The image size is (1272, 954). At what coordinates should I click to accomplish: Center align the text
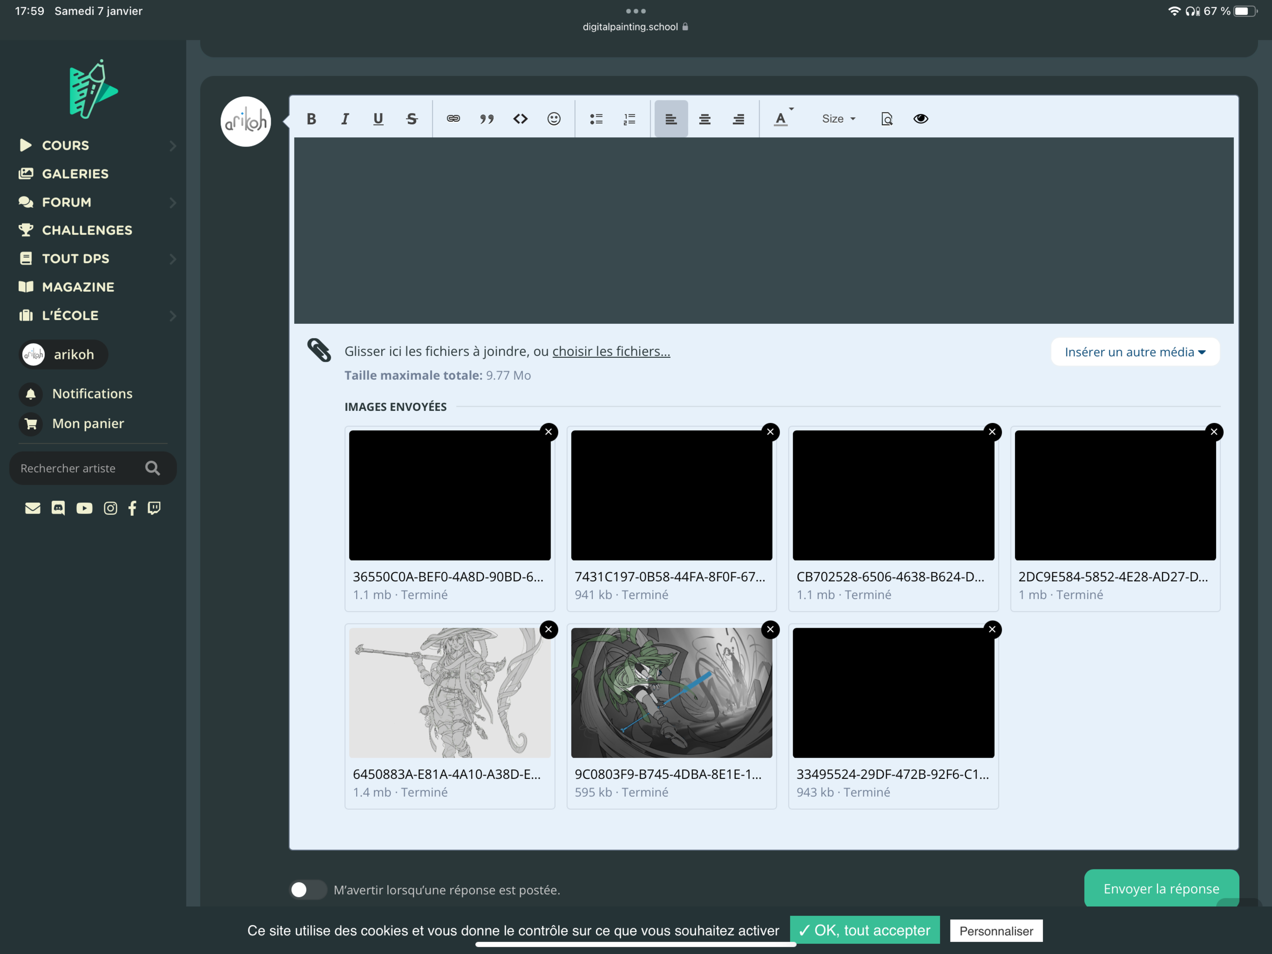tap(704, 119)
